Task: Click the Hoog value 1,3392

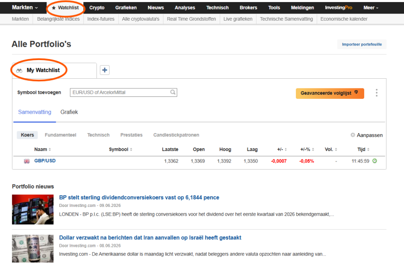Action: click(x=224, y=161)
